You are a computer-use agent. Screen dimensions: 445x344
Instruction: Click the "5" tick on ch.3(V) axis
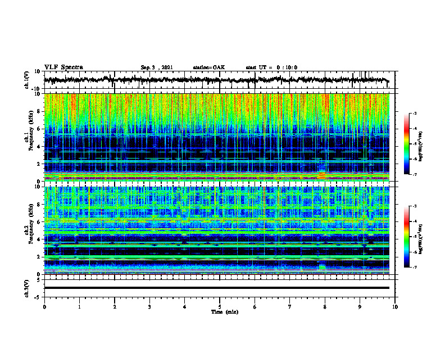[x=39, y=280]
